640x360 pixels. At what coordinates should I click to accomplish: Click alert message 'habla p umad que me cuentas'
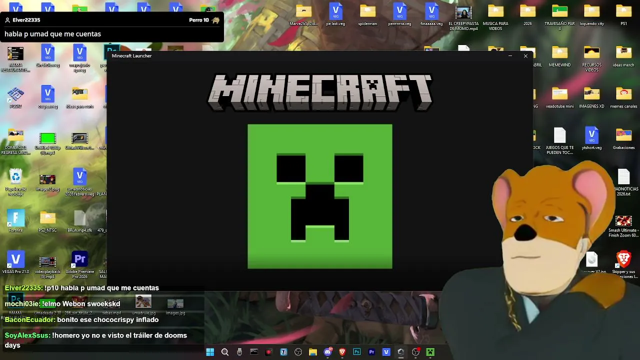pos(52,34)
